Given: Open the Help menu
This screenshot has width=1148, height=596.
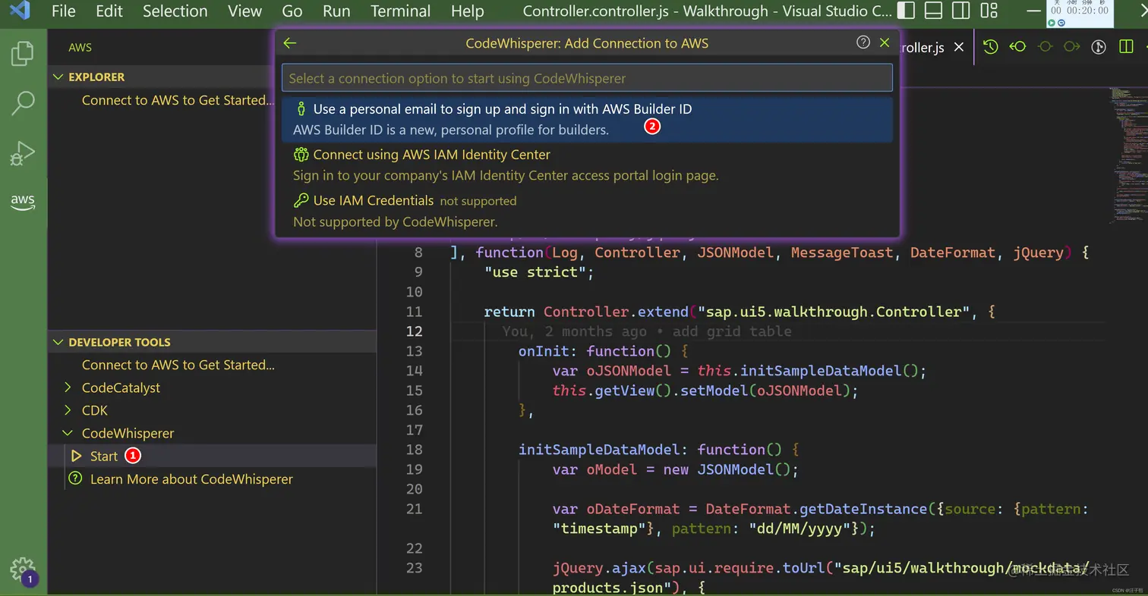Looking at the screenshot, I should (x=467, y=11).
